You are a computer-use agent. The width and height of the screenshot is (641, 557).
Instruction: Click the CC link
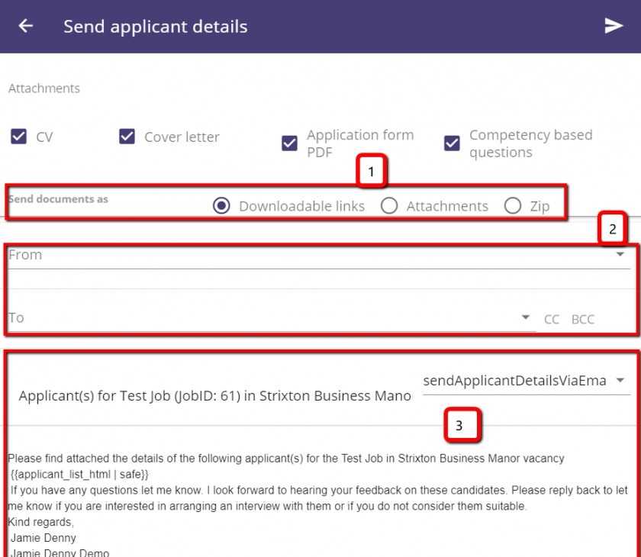pyautogui.click(x=552, y=319)
